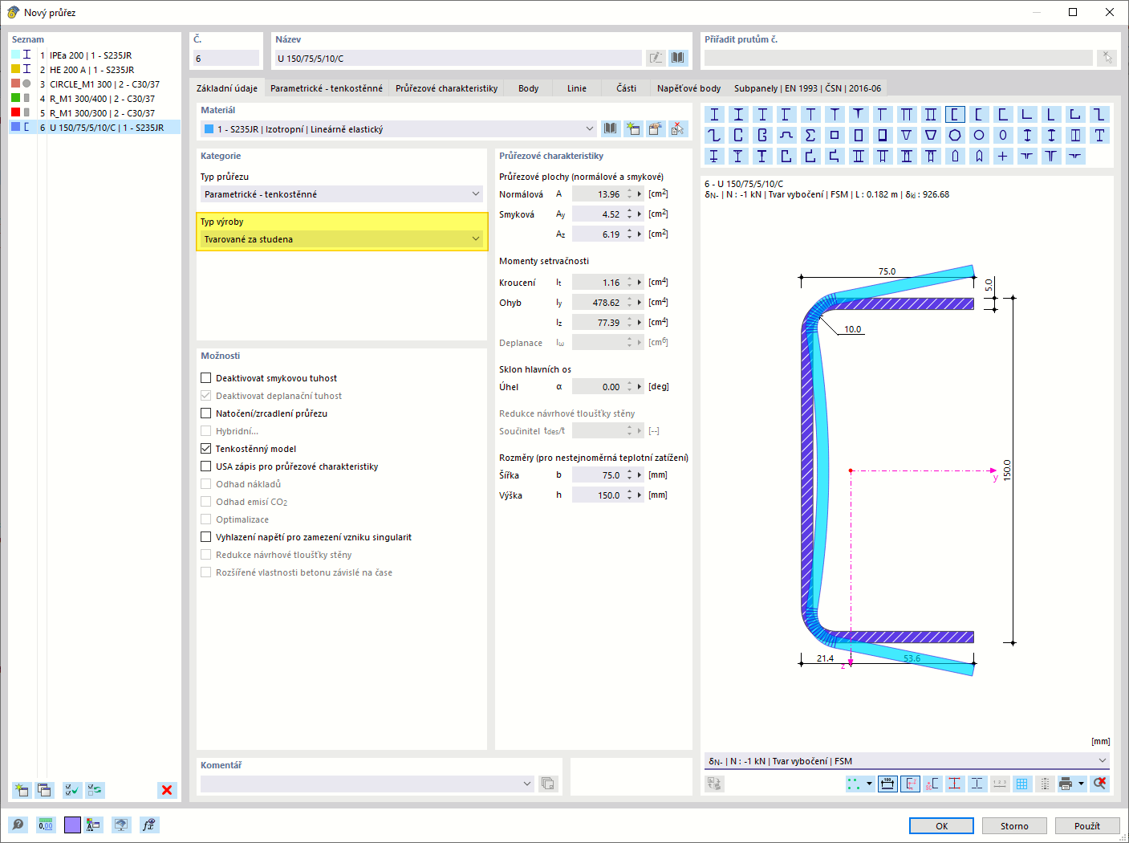
Task: Open the Průřezové charakteristiky tab
Action: [x=447, y=88]
